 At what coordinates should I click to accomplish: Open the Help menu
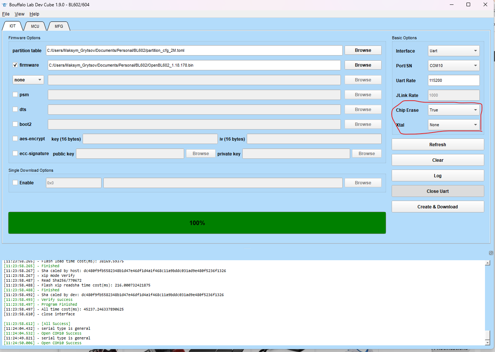click(34, 14)
